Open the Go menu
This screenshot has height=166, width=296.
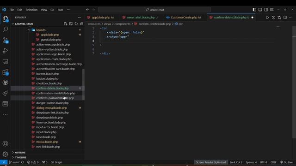click(52, 10)
